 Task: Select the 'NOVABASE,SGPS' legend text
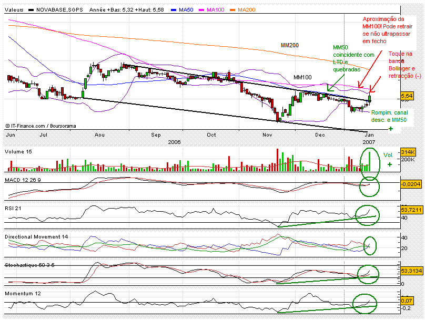(59, 10)
